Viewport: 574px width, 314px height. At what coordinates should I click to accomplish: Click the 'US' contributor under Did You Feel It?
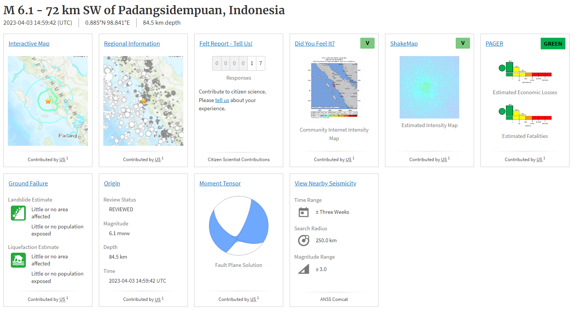click(x=349, y=160)
